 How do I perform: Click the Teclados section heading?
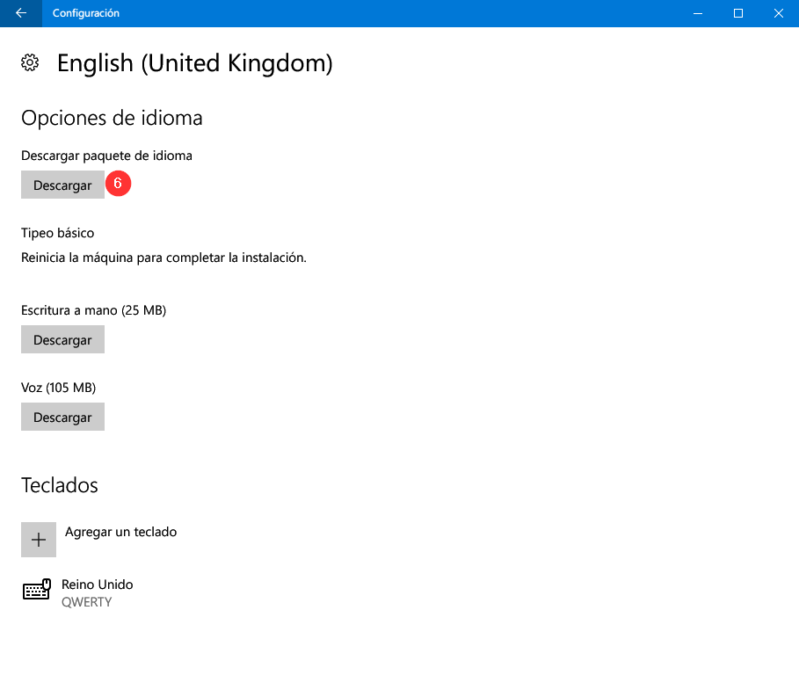60,485
